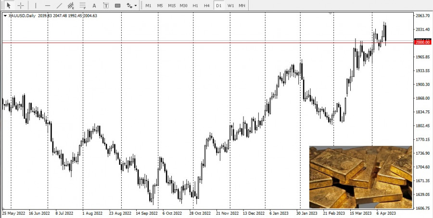Viewport: 433px width, 218px height.
Task: Draw a vertical line tool
Action: [x=36, y=5]
